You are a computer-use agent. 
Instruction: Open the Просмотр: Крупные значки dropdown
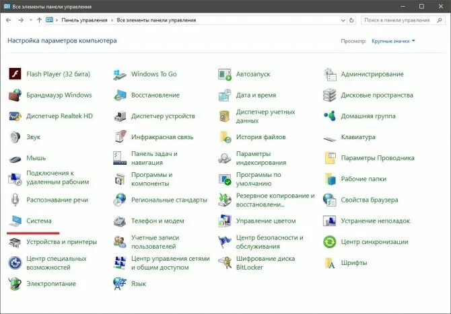pyautogui.click(x=393, y=41)
